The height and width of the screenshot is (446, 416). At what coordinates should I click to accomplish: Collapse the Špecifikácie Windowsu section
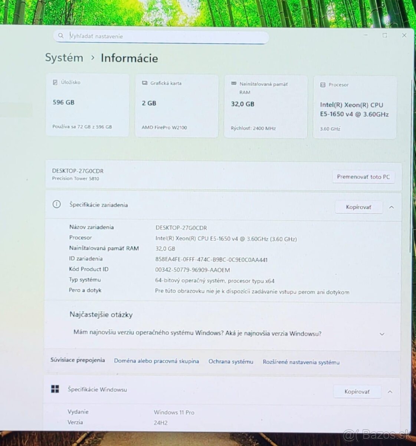(390, 392)
